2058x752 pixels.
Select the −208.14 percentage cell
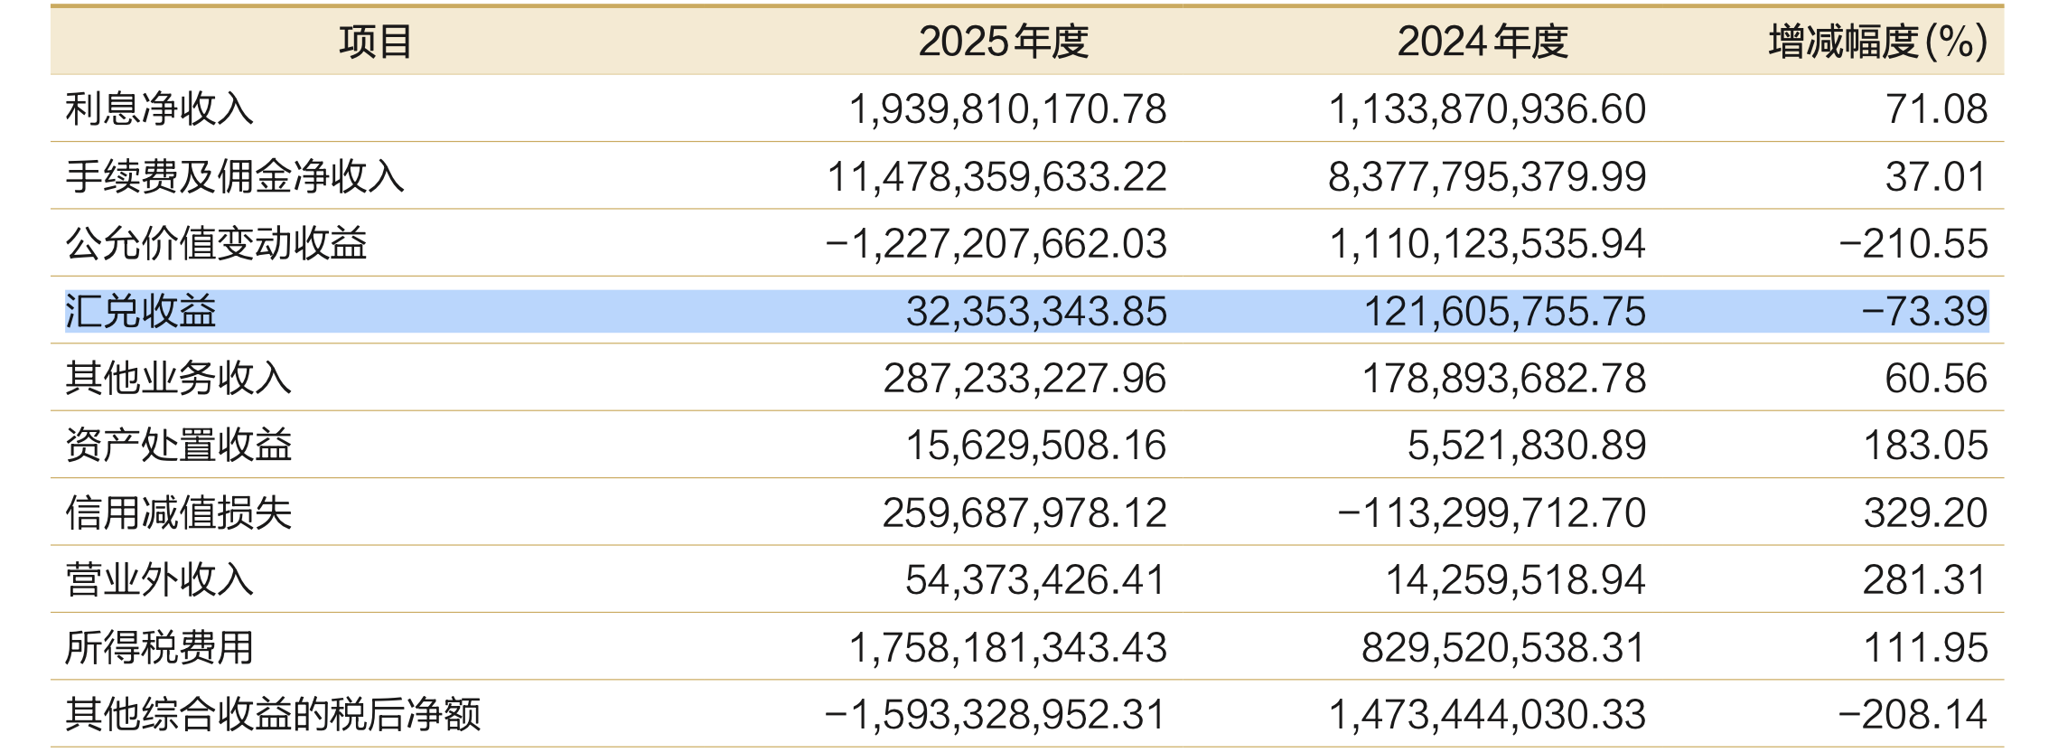(x=1912, y=714)
